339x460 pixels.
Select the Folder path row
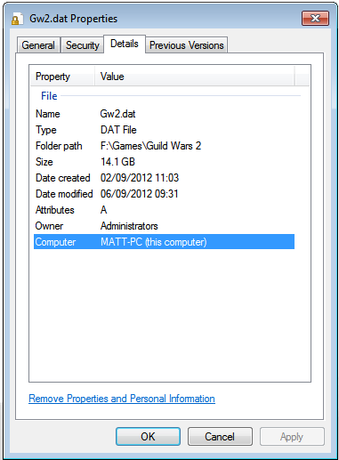pyautogui.click(x=164, y=146)
